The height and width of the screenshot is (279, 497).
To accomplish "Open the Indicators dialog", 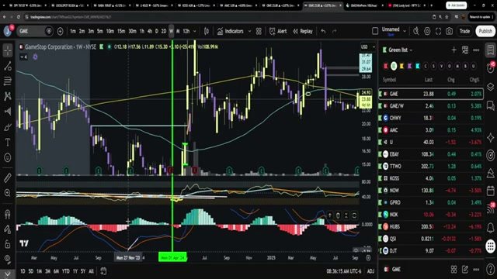I will click(231, 31).
